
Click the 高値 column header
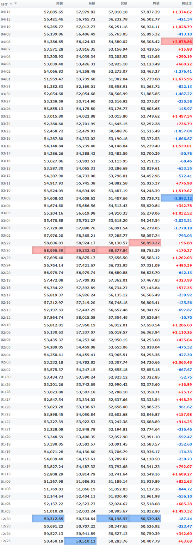pos(92,3)
